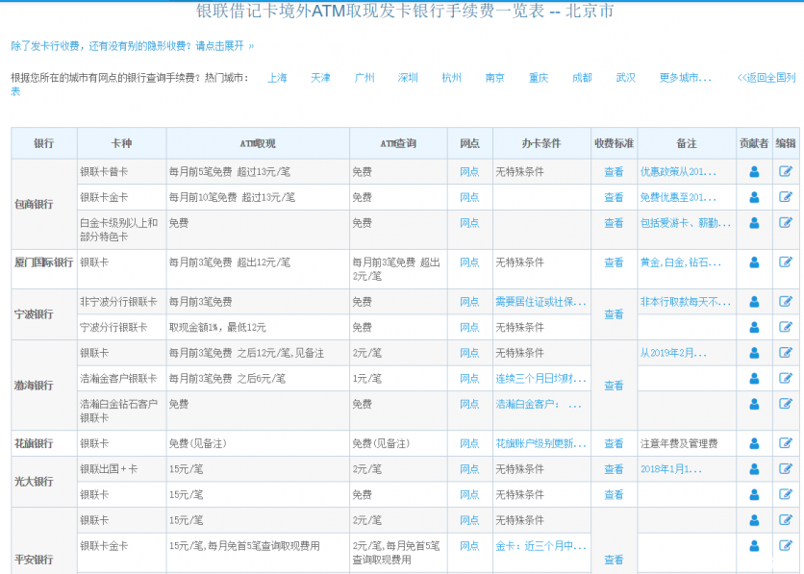The image size is (804, 574).
Task: Click contributor icon in 银联卡普卡 row
Action: point(754,172)
